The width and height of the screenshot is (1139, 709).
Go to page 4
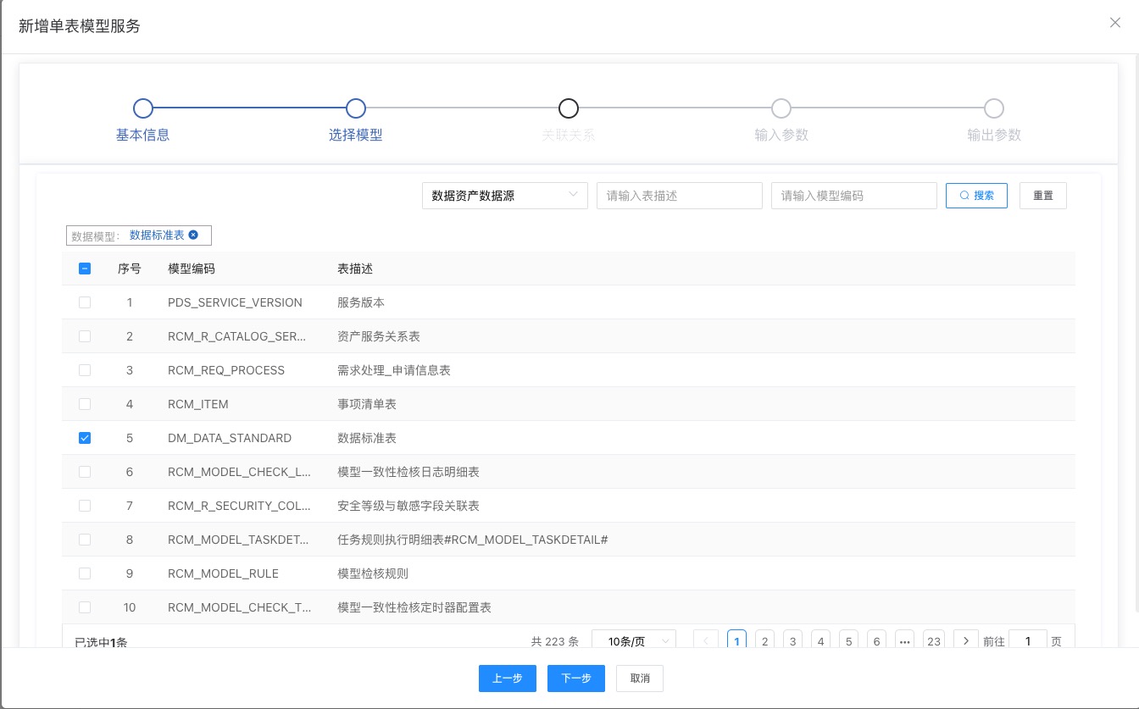click(820, 641)
